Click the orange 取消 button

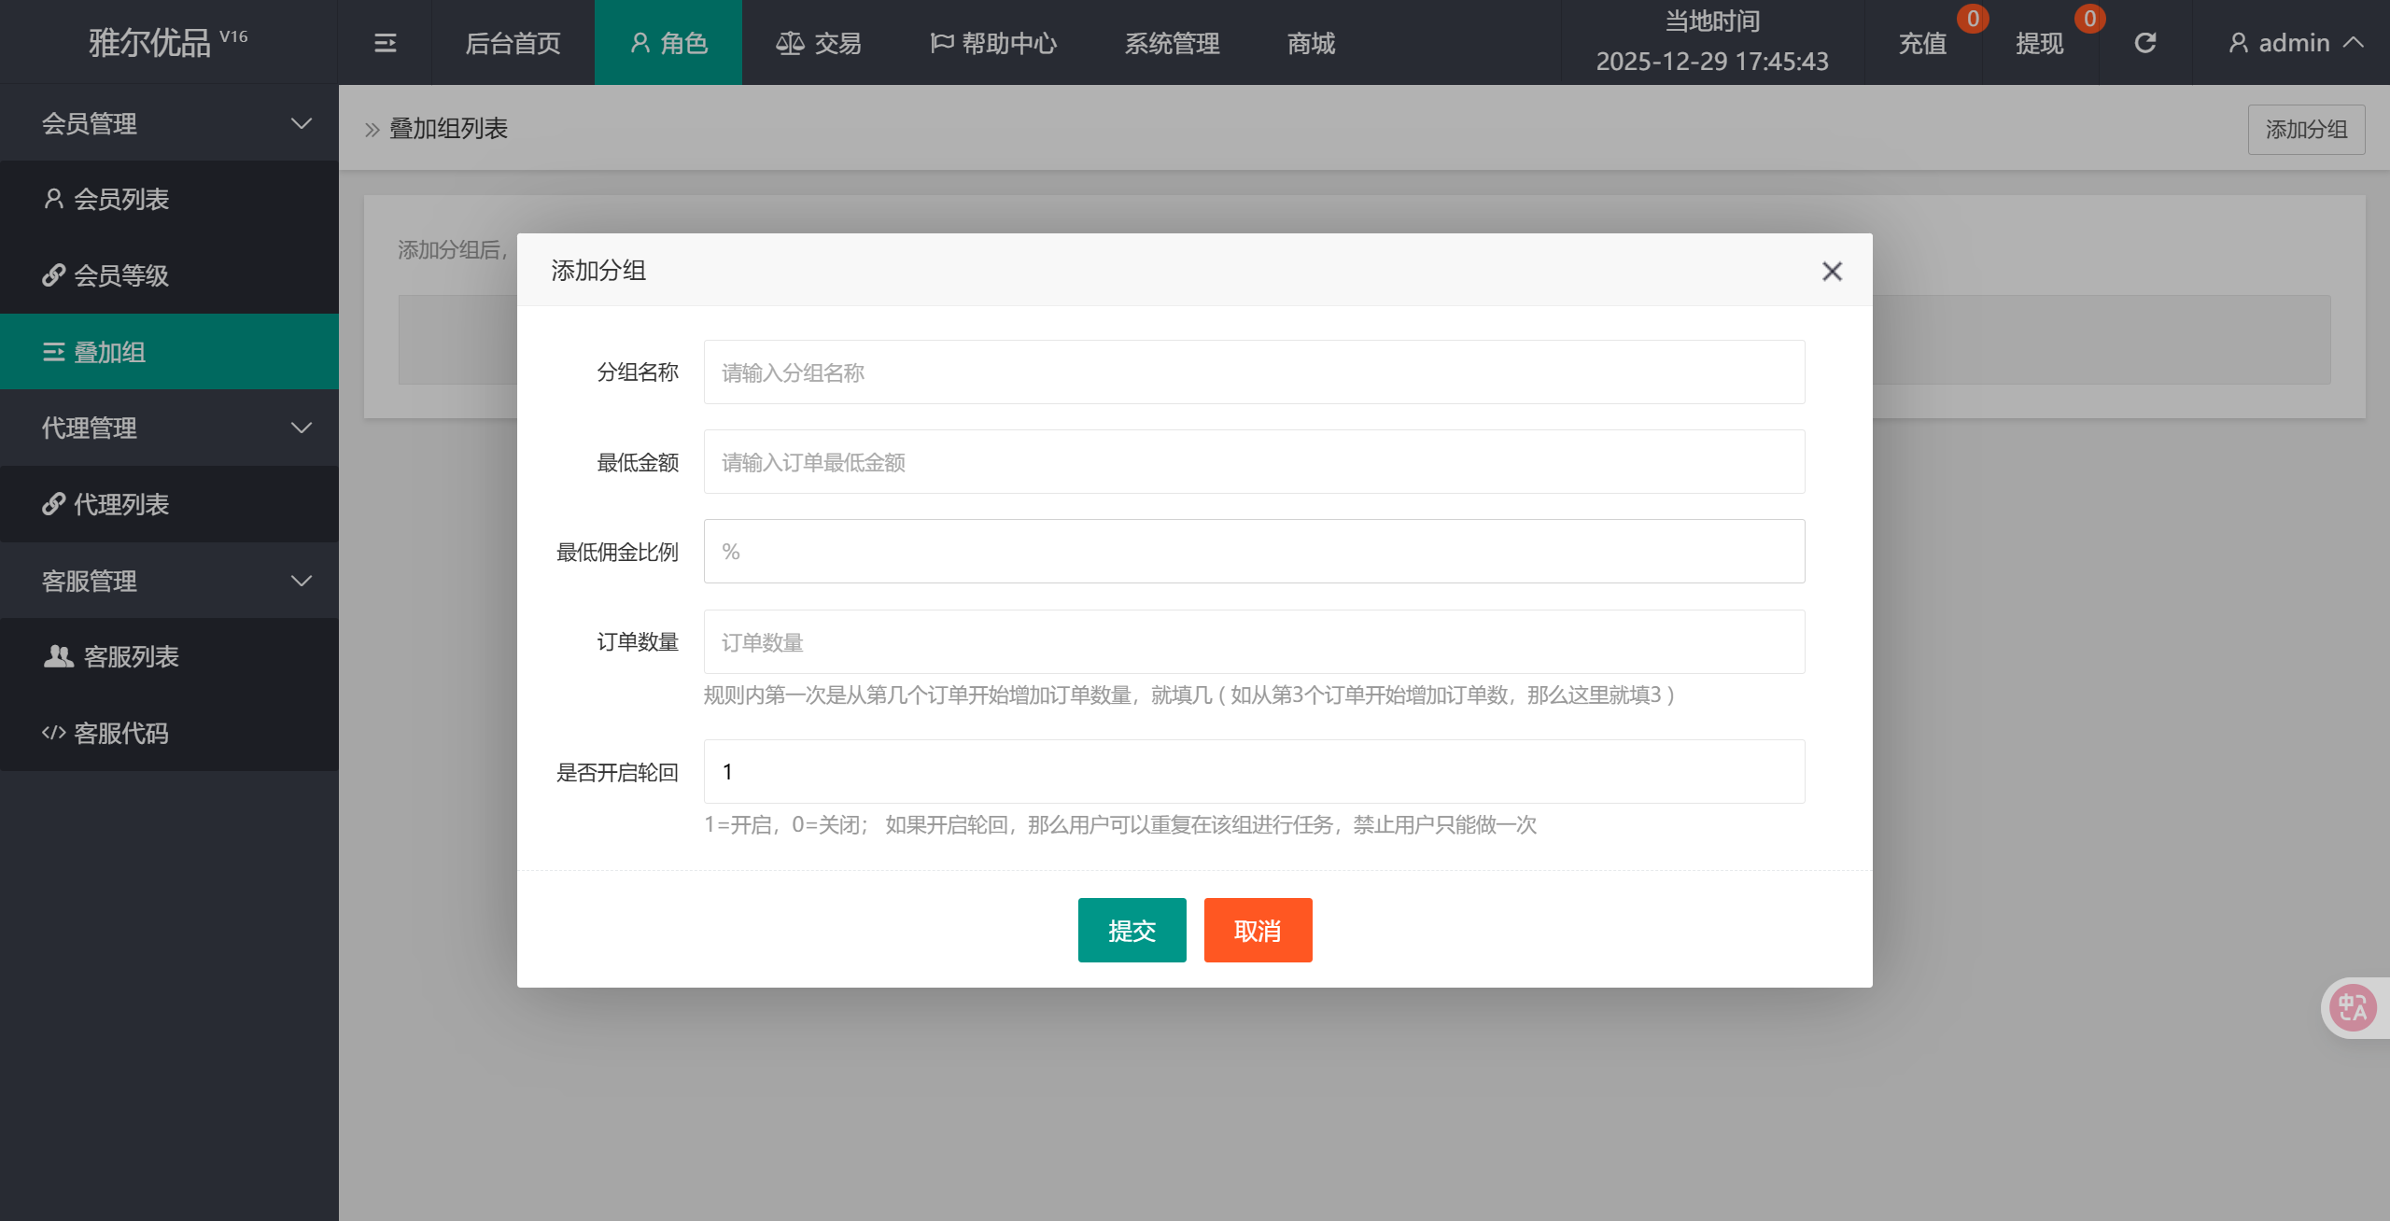(x=1258, y=930)
